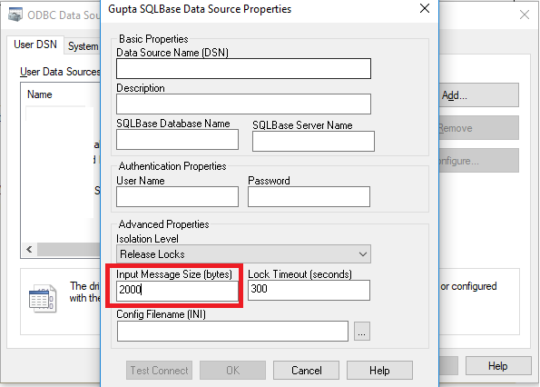This screenshot has width=540, height=387.
Task: Close the Gupta SQLBase Data Source Properties dialog
Action: (425, 8)
